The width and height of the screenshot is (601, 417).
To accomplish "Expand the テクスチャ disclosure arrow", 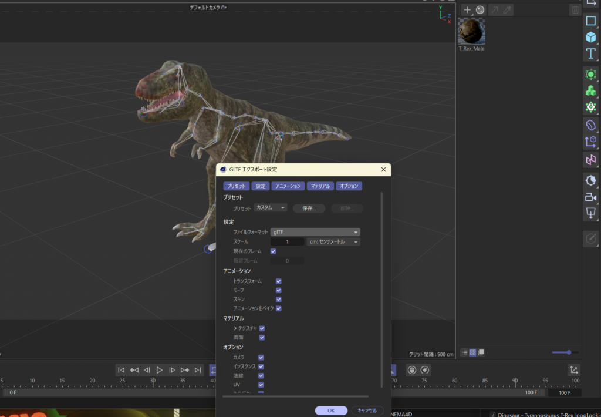I will 235,328.
